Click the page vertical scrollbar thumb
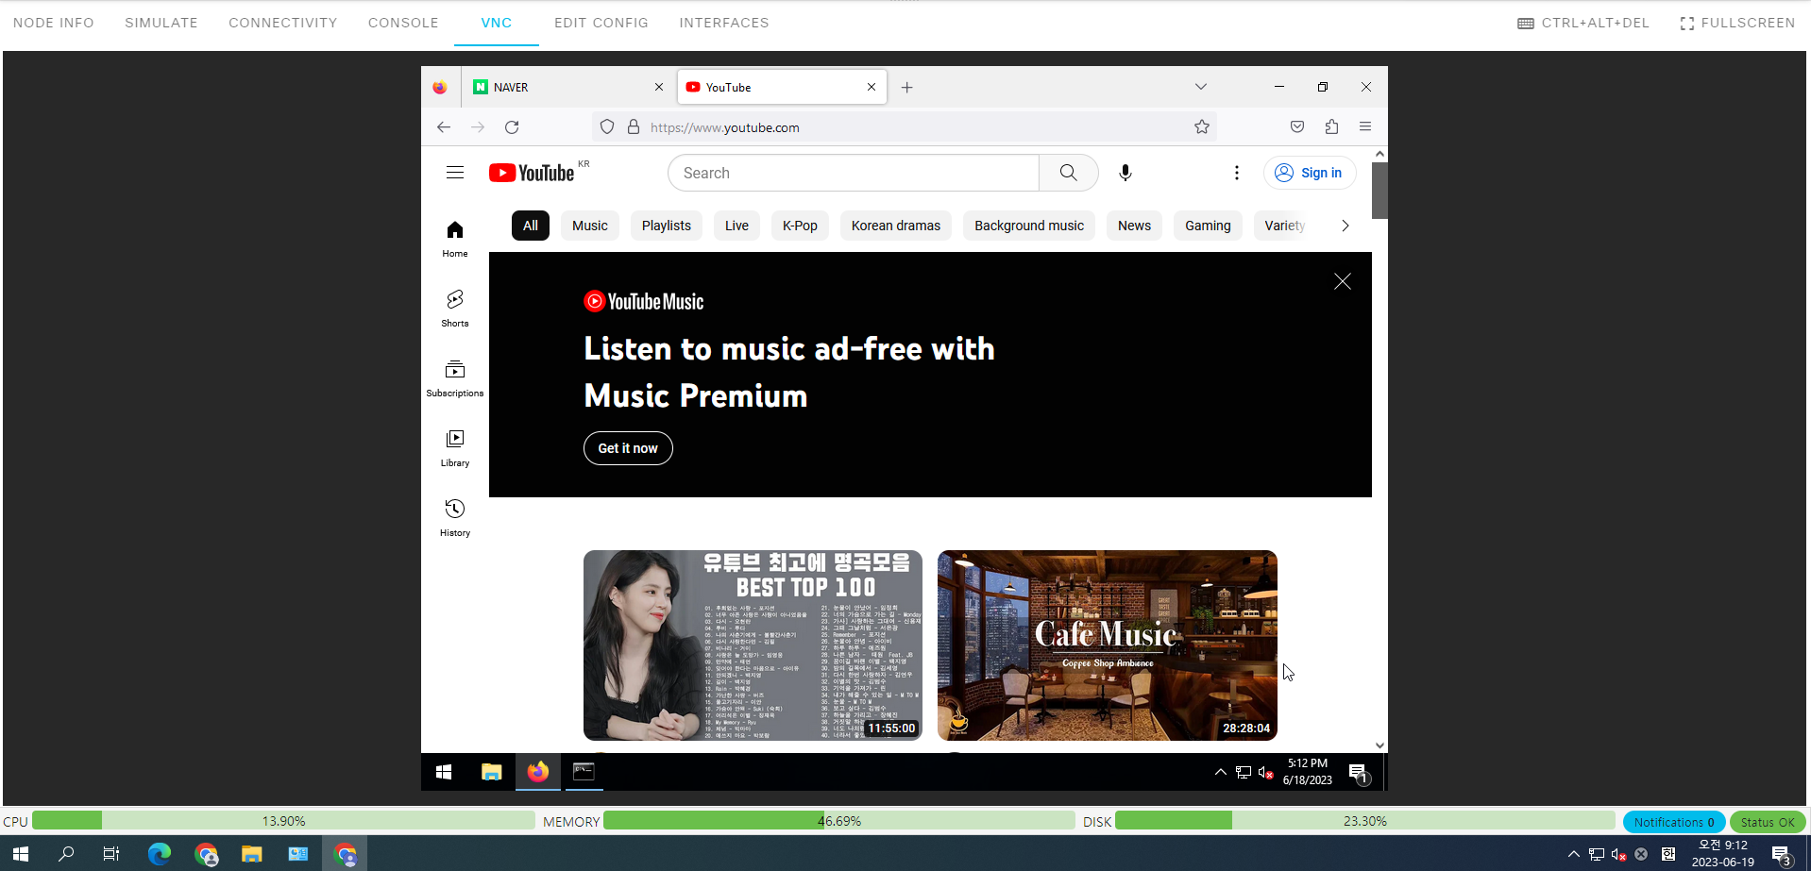Screen dimensions: 1811x871 [x=1379, y=190]
